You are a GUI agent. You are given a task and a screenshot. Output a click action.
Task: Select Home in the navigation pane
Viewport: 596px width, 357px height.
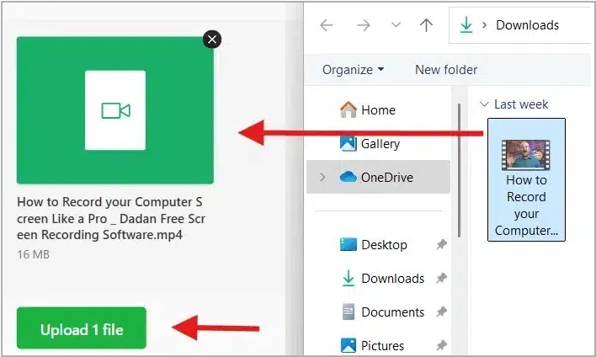click(x=378, y=109)
